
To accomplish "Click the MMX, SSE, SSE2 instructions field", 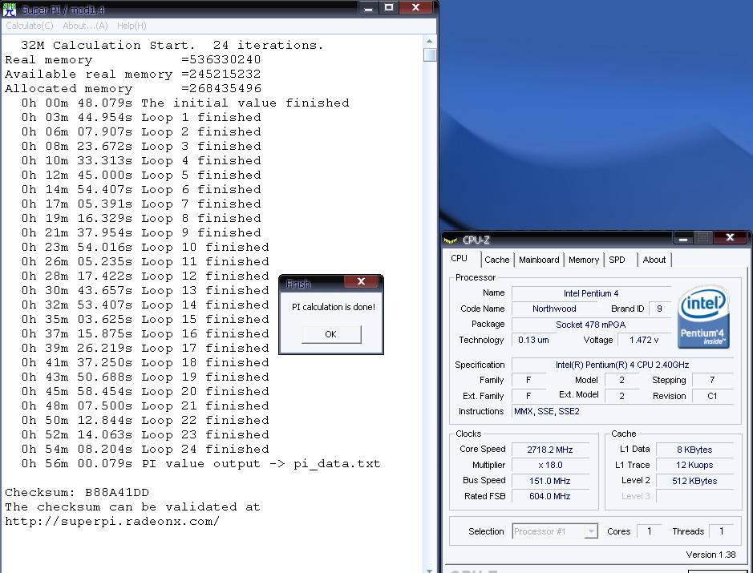I will tap(622, 411).
